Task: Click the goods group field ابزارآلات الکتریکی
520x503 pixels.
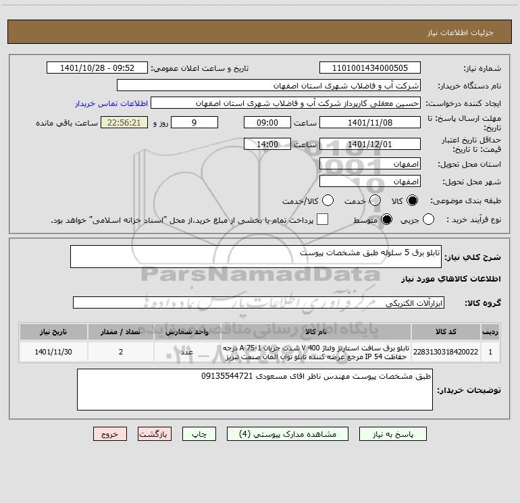Action: click(259, 302)
